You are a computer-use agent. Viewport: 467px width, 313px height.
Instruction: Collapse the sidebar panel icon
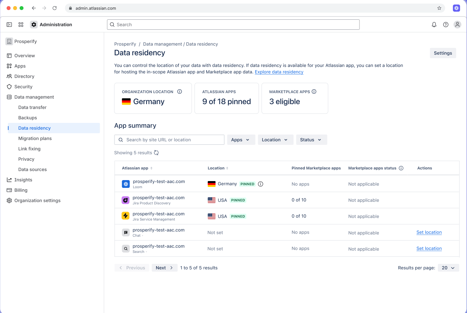[9, 25]
